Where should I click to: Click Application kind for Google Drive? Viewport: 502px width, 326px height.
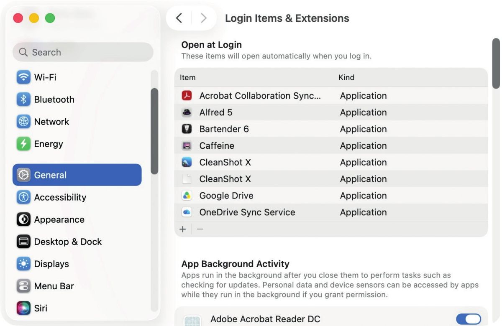[x=364, y=196]
